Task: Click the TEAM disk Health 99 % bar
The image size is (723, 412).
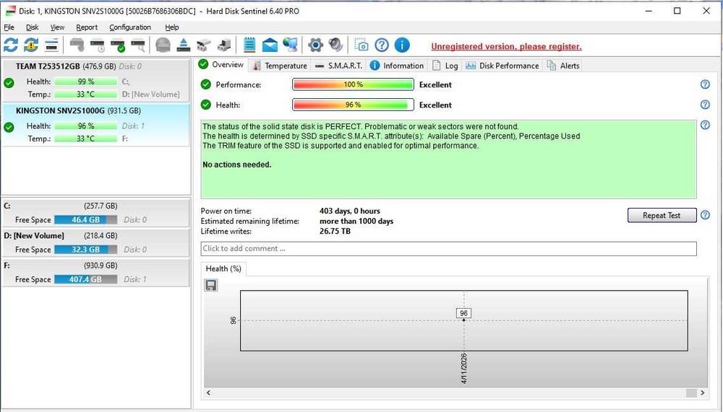Action: click(86, 82)
